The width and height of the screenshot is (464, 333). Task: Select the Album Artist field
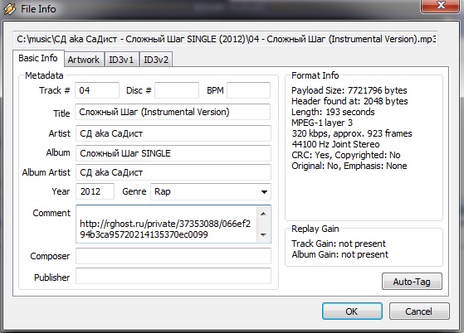pyautogui.click(x=173, y=172)
